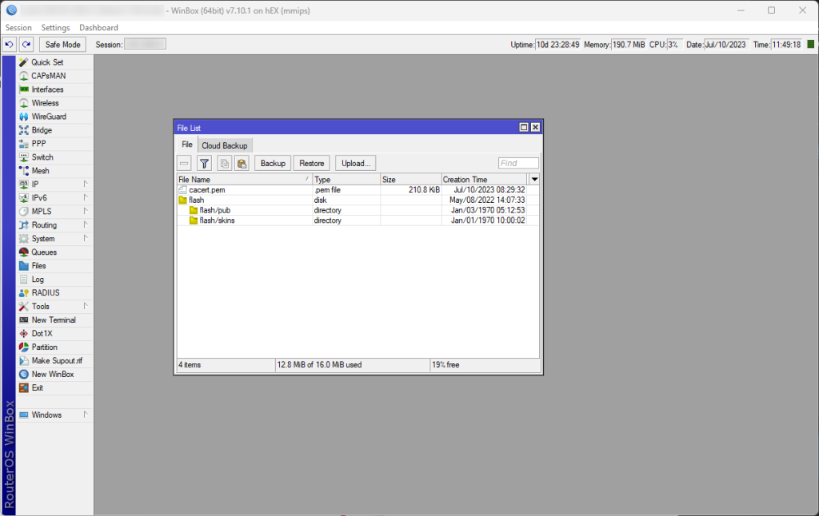Open New Terminal from sidebar
Screen dimensions: 819x516
click(55, 320)
